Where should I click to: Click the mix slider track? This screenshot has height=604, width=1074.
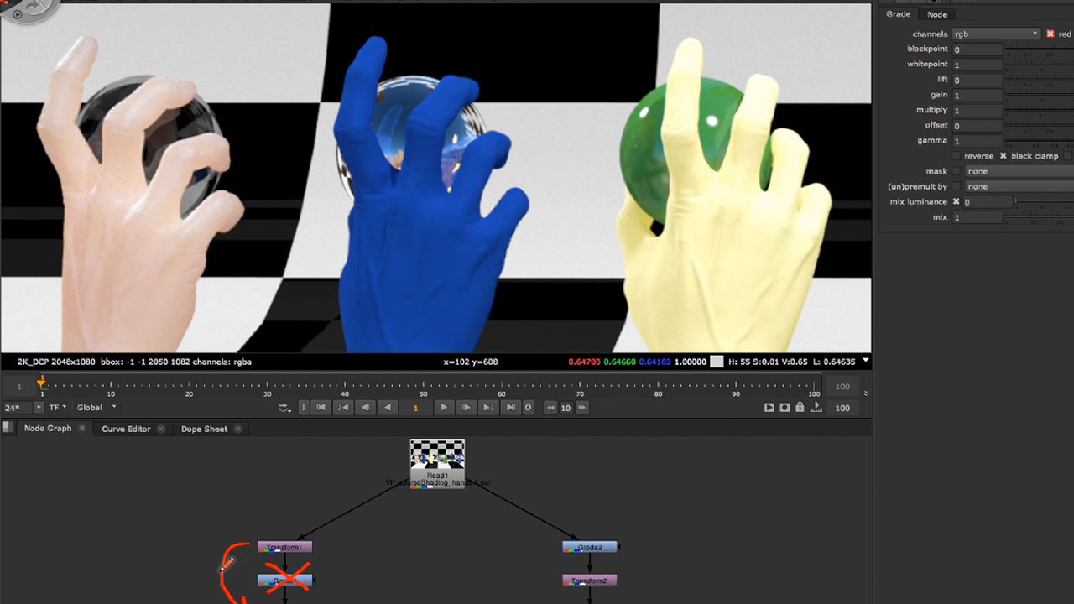pyautogui.click(x=1040, y=219)
